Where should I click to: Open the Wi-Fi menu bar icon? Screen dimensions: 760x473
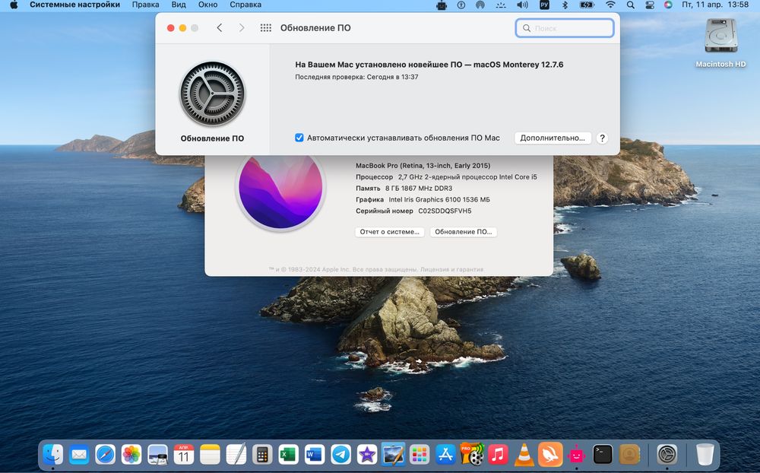click(x=610, y=5)
